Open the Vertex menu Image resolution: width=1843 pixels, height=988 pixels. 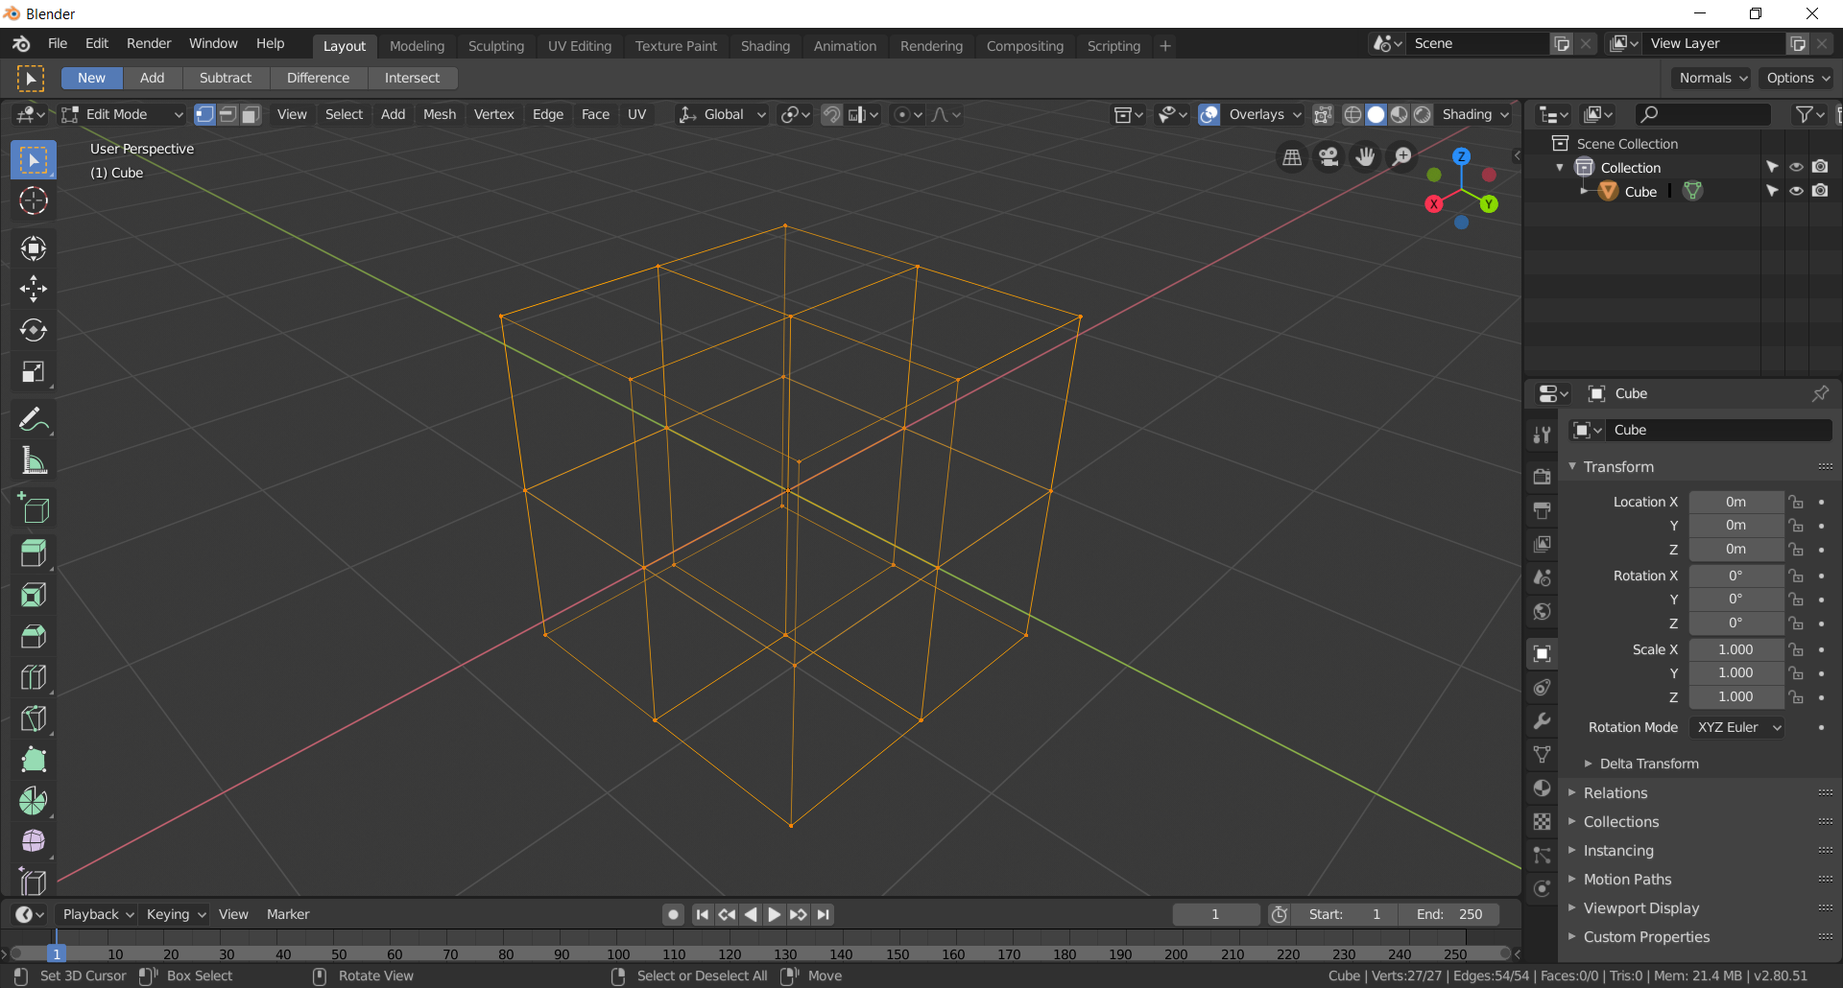click(x=494, y=114)
